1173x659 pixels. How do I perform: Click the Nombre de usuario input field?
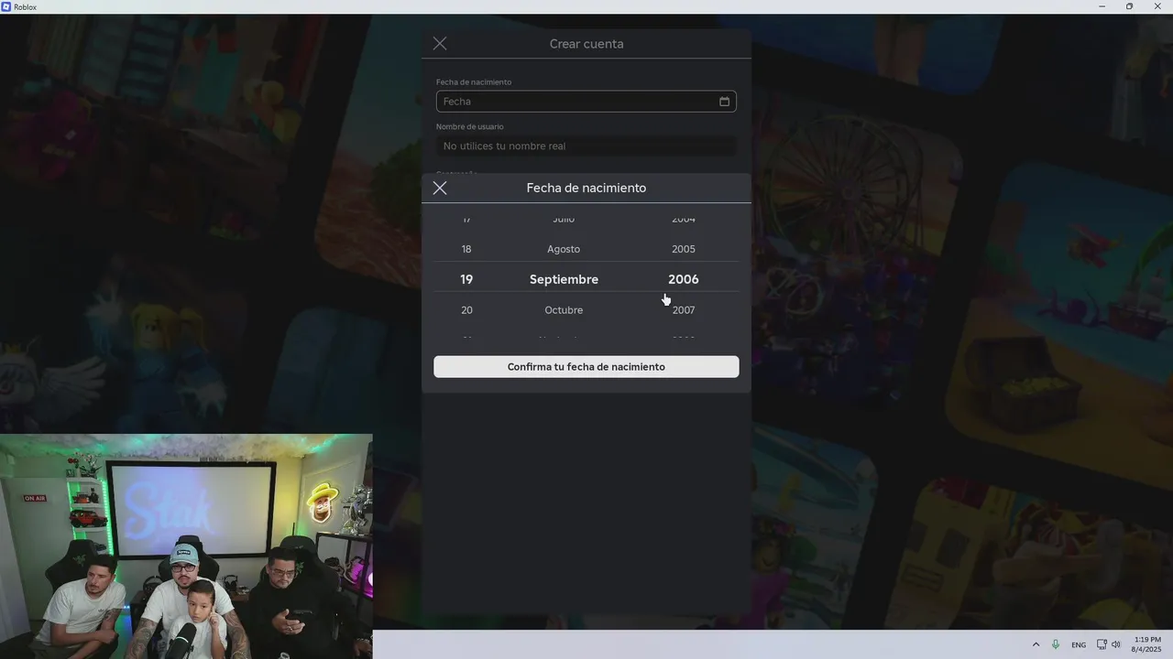586,146
